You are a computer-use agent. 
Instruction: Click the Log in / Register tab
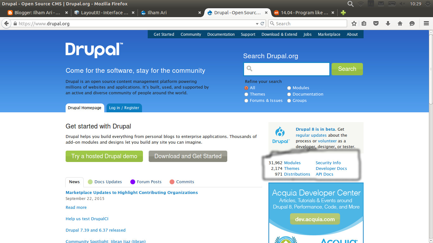tap(124, 108)
